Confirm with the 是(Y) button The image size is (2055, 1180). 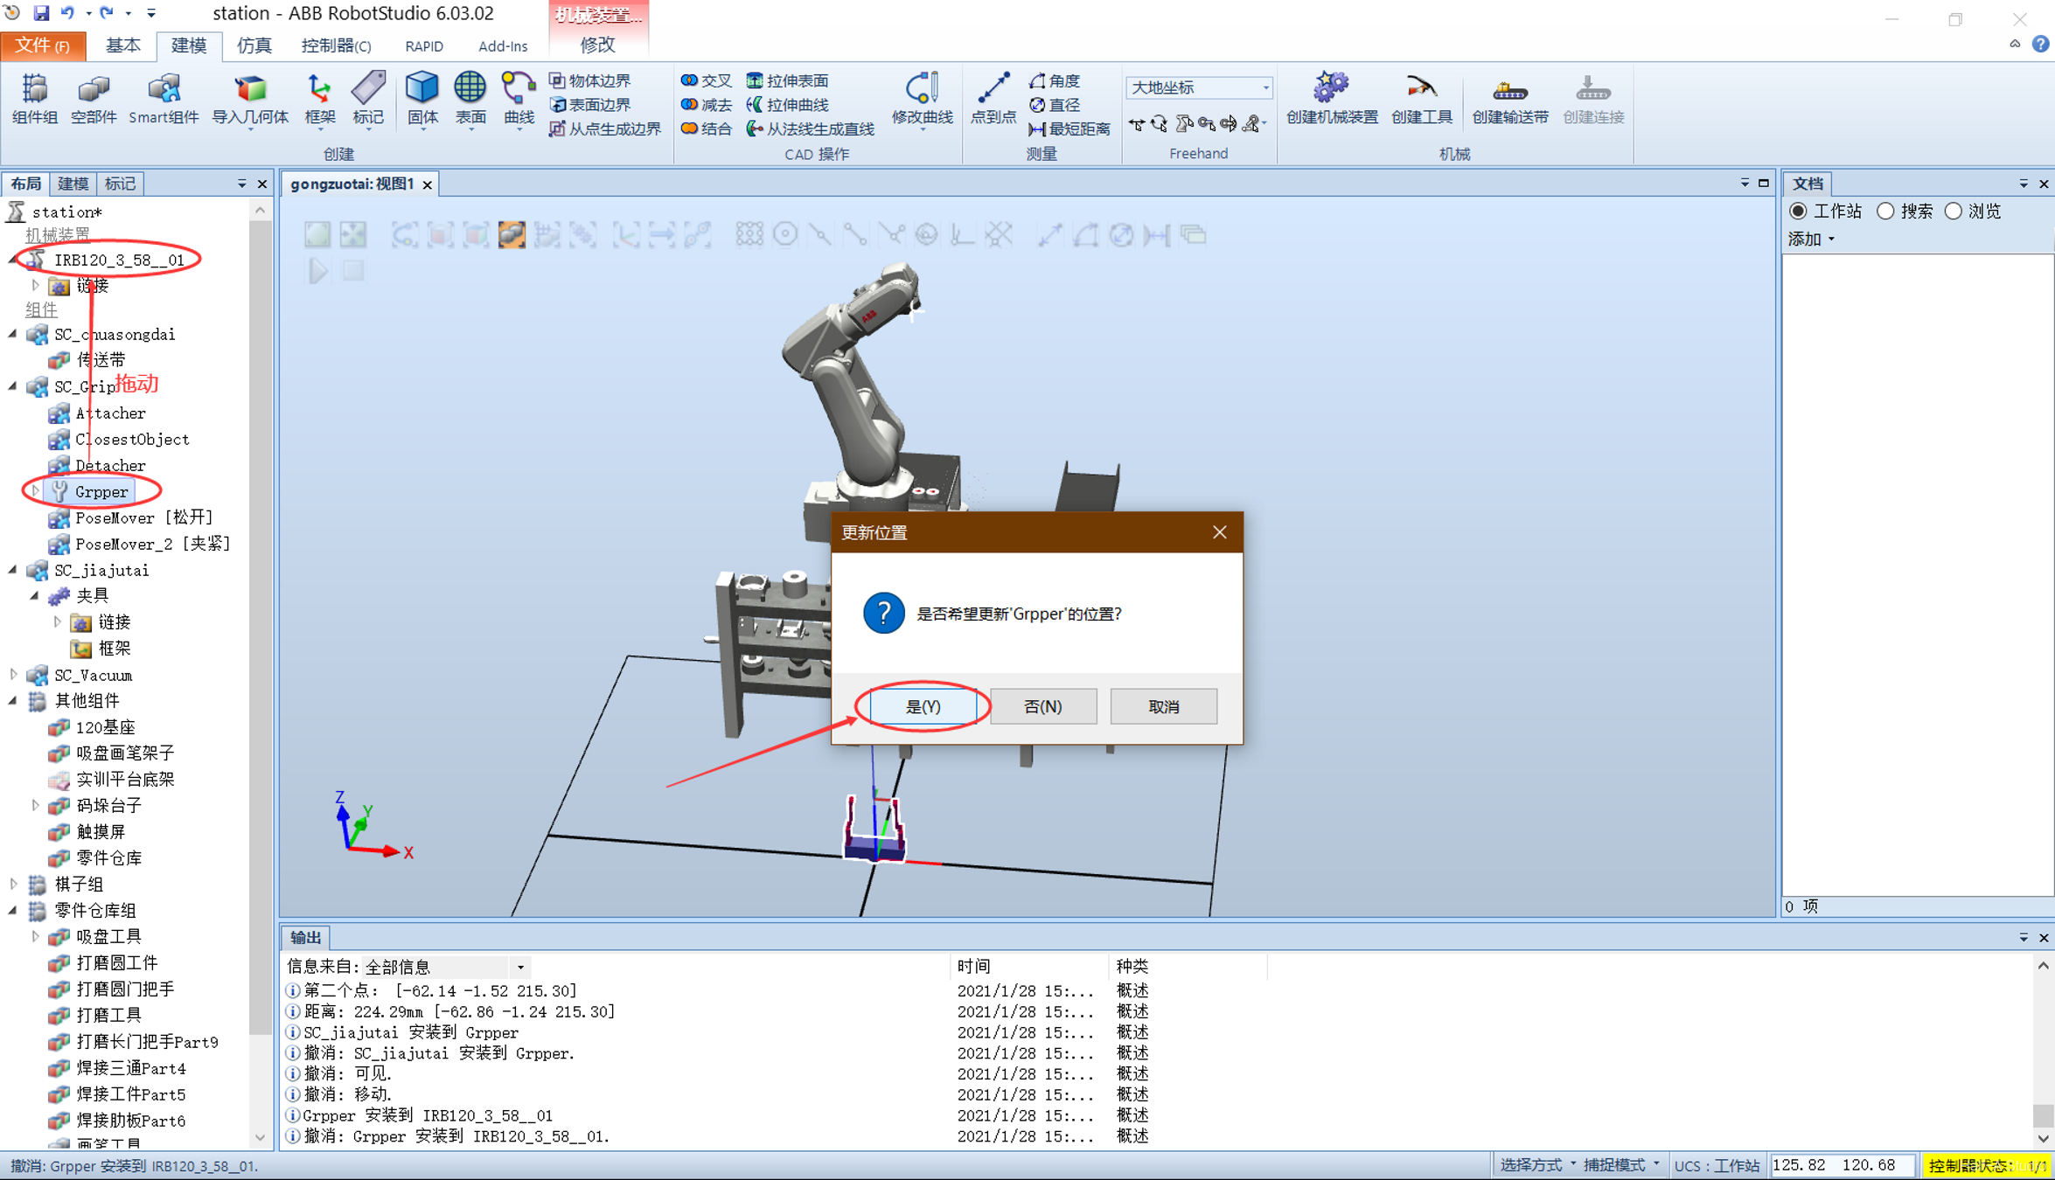point(923,706)
